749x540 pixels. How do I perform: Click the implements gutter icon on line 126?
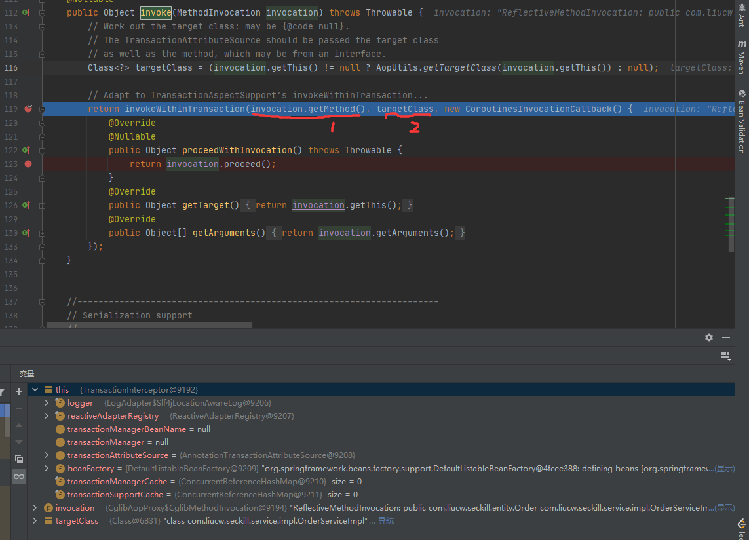click(26, 205)
